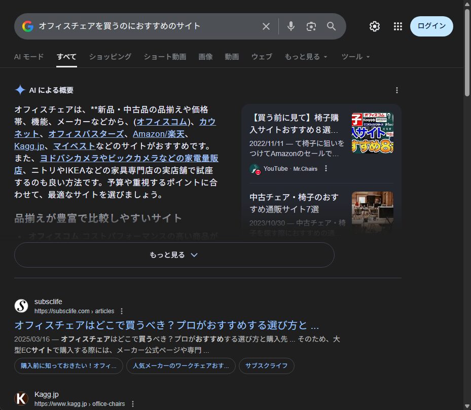Open the ツール dropdown menu
The height and width of the screenshot is (410, 471).
pos(355,57)
